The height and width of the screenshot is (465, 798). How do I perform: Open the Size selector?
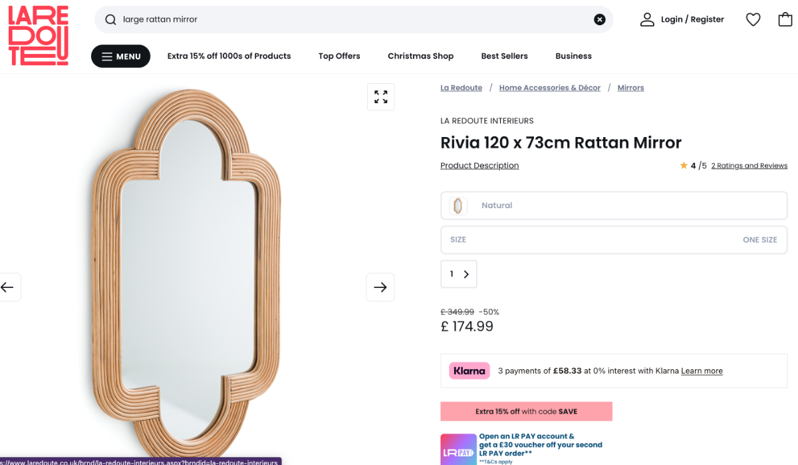tap(613, 239)
